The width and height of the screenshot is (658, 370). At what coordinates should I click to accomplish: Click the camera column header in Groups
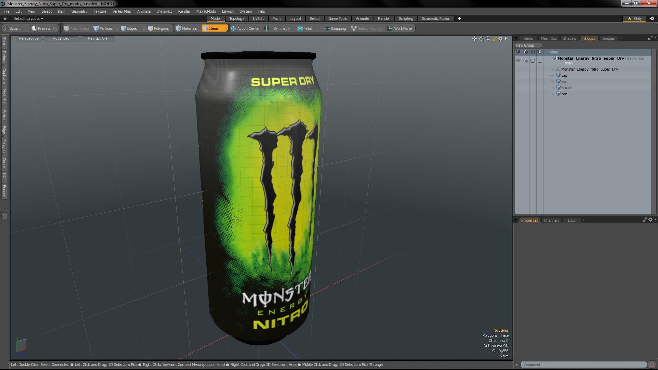click(526, 52)
